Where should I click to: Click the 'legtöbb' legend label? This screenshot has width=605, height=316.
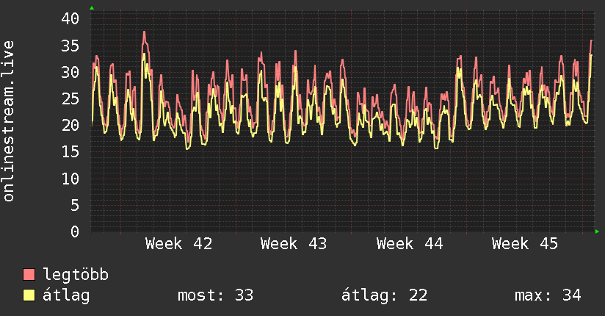pyautogui.click(x=76, y=275)
